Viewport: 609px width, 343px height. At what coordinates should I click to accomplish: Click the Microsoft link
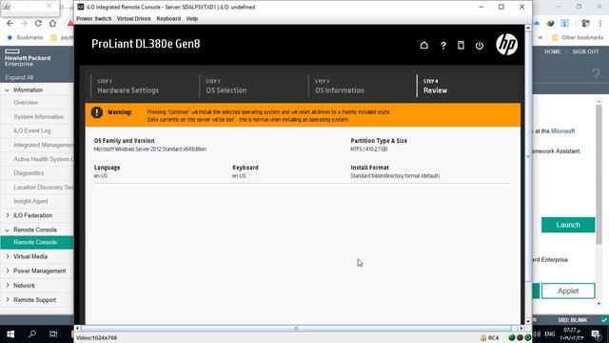click(562, 131)
